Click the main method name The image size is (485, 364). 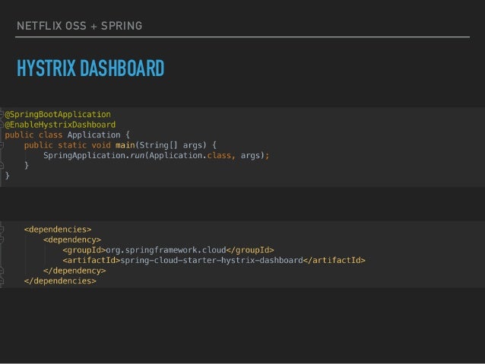pyautogui.click(x=125, y=145)
